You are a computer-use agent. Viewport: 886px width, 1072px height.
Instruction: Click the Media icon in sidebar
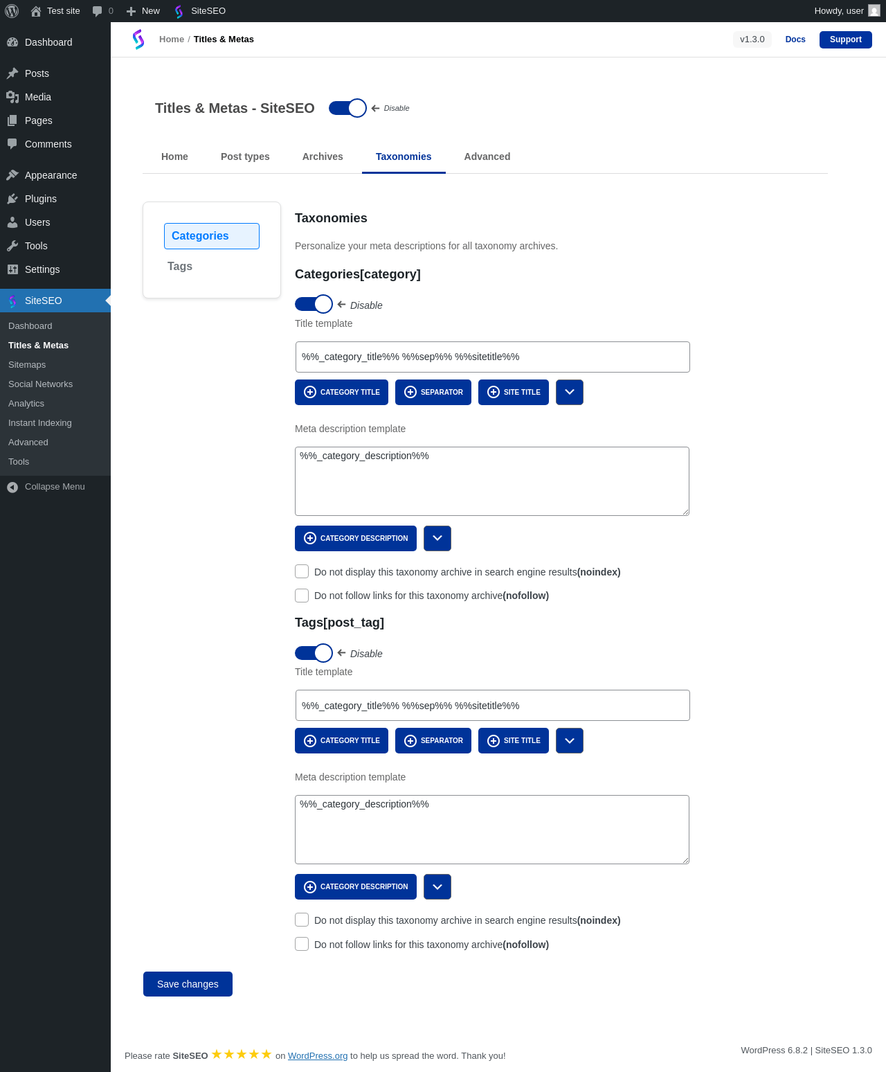click(x=12, y=97)
